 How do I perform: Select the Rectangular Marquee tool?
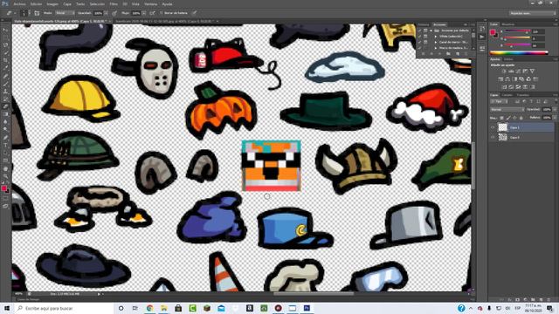pos(5,38)
